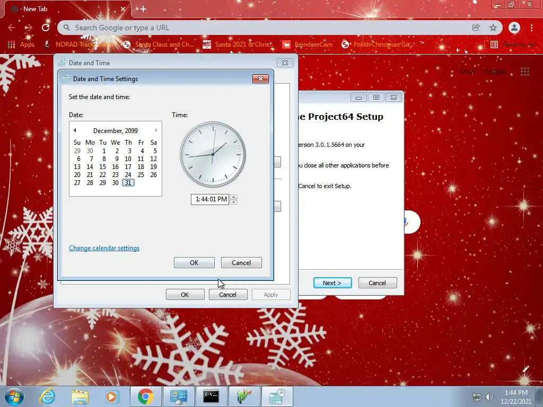Click OK in the Date and Time window
Screen dimensions: 543x407
[185, 295]
